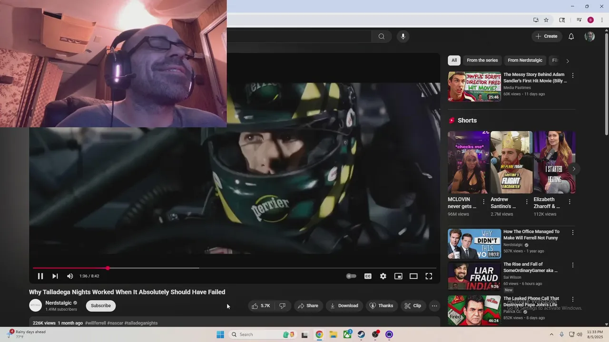
Task: Open options for SomeOrdinaryGamer video
Action: click(x=573, y=265)
